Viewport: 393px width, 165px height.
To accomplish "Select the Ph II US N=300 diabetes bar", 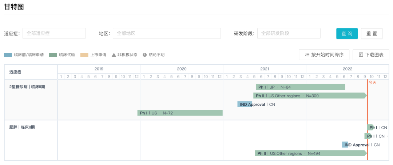I will click(x=309, y=96).
